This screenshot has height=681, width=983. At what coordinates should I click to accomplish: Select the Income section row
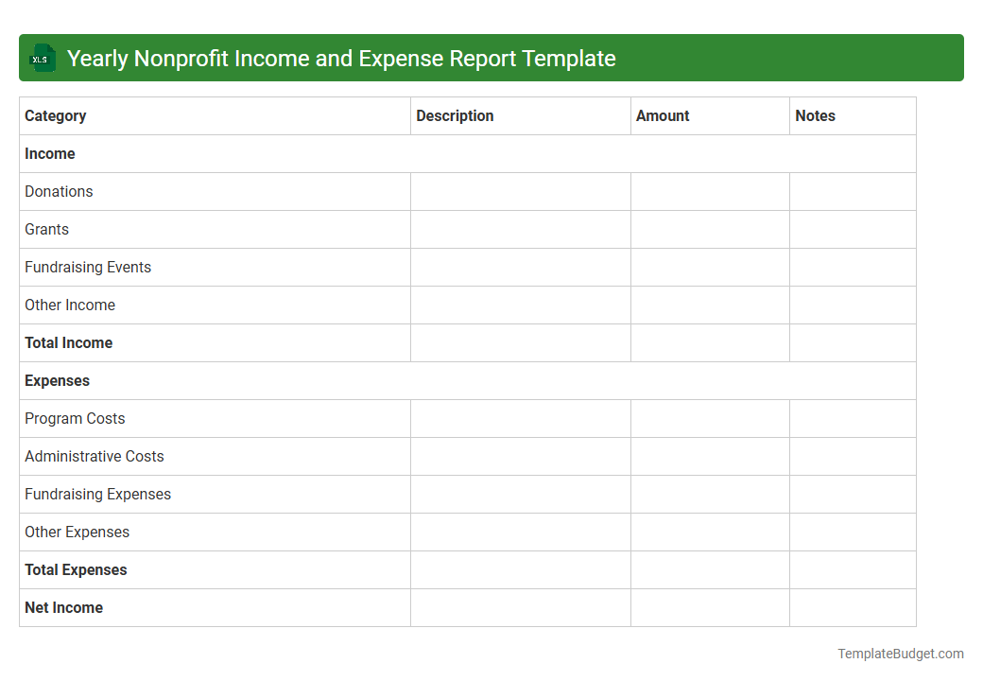[x=49, y=153]
